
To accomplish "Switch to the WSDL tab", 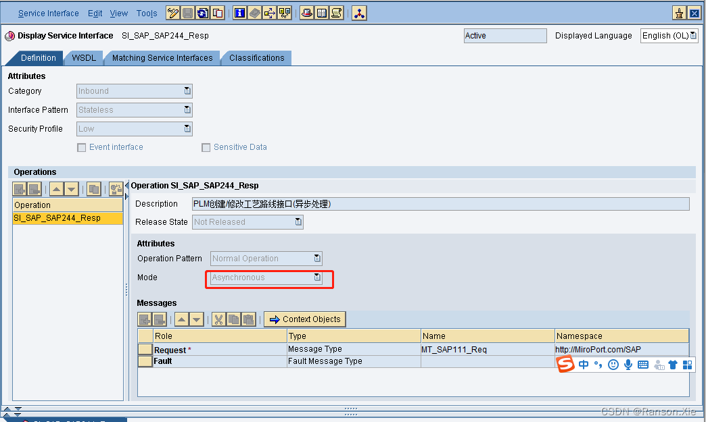I will pos(83,58).
